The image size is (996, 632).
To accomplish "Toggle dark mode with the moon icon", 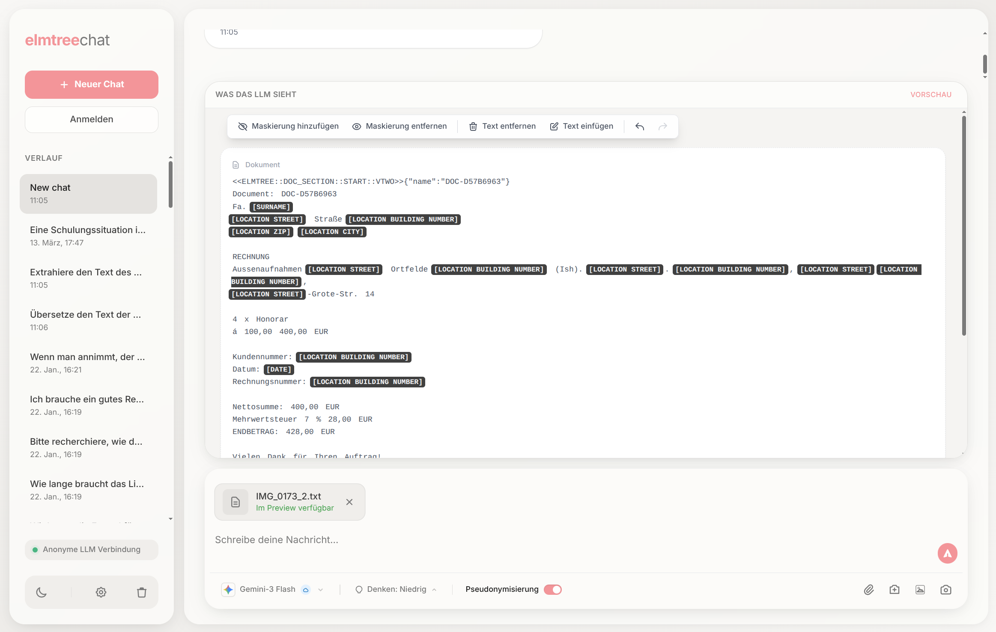I will point(41,592).
